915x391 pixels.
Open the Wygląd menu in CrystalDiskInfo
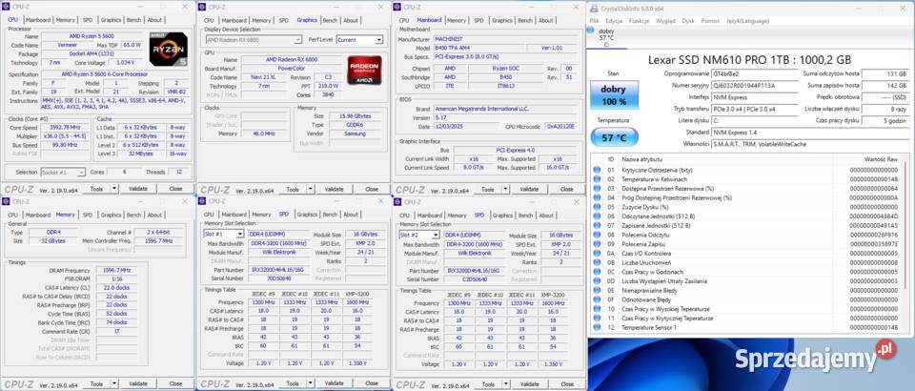[666, 20]
